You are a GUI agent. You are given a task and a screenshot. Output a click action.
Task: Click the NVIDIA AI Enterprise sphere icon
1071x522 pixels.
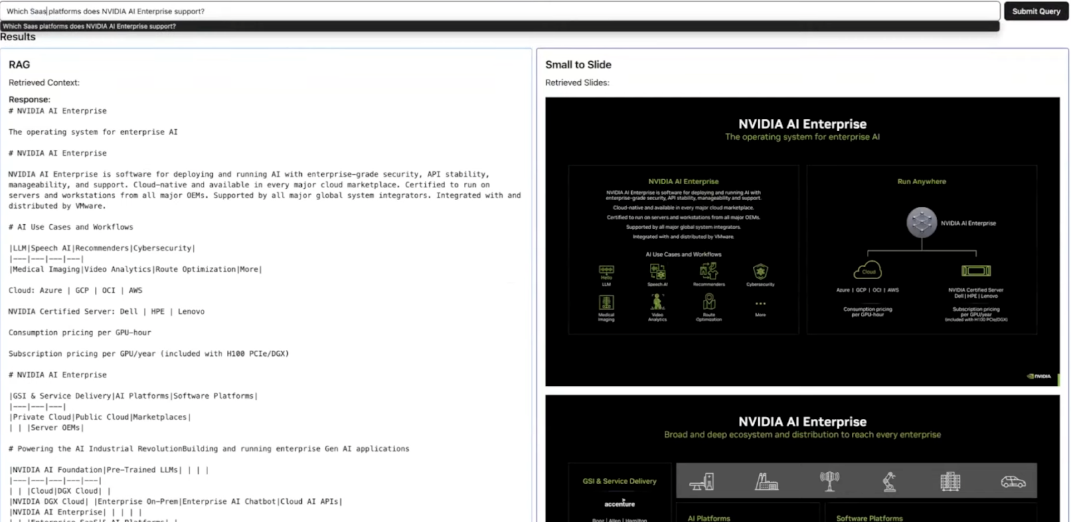coord(922,223)
